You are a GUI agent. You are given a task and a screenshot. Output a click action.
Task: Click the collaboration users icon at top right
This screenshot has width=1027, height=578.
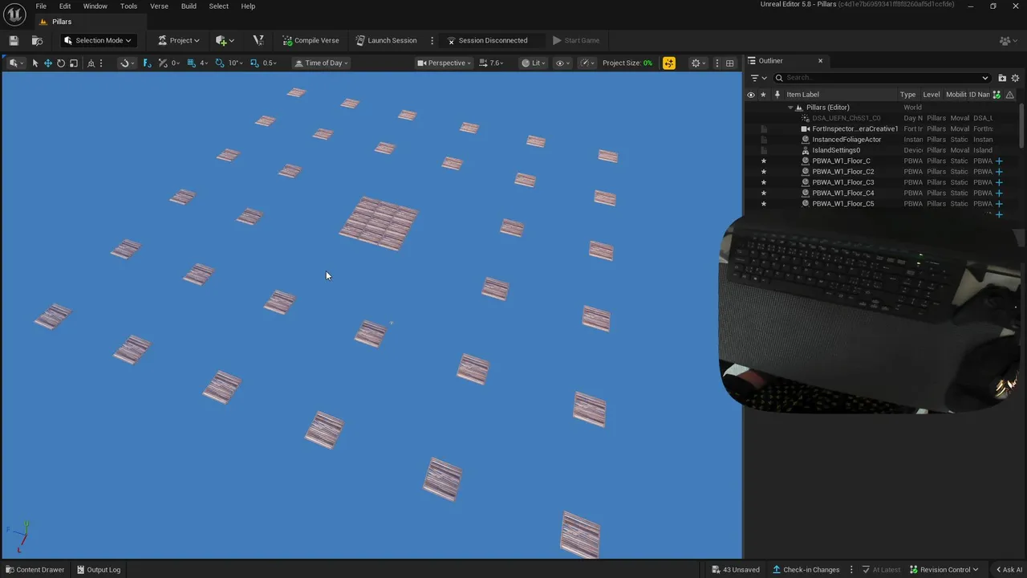(x=1006, y=40)
